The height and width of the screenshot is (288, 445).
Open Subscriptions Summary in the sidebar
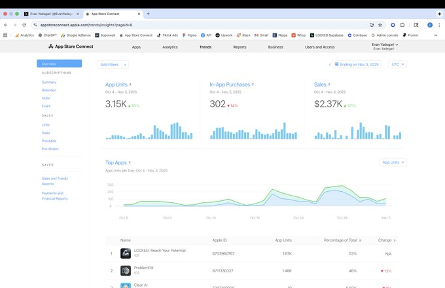pos(49,82)
